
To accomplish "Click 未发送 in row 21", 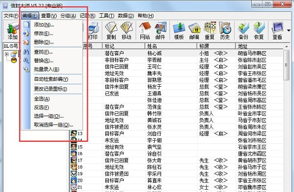I will point(112,187).
